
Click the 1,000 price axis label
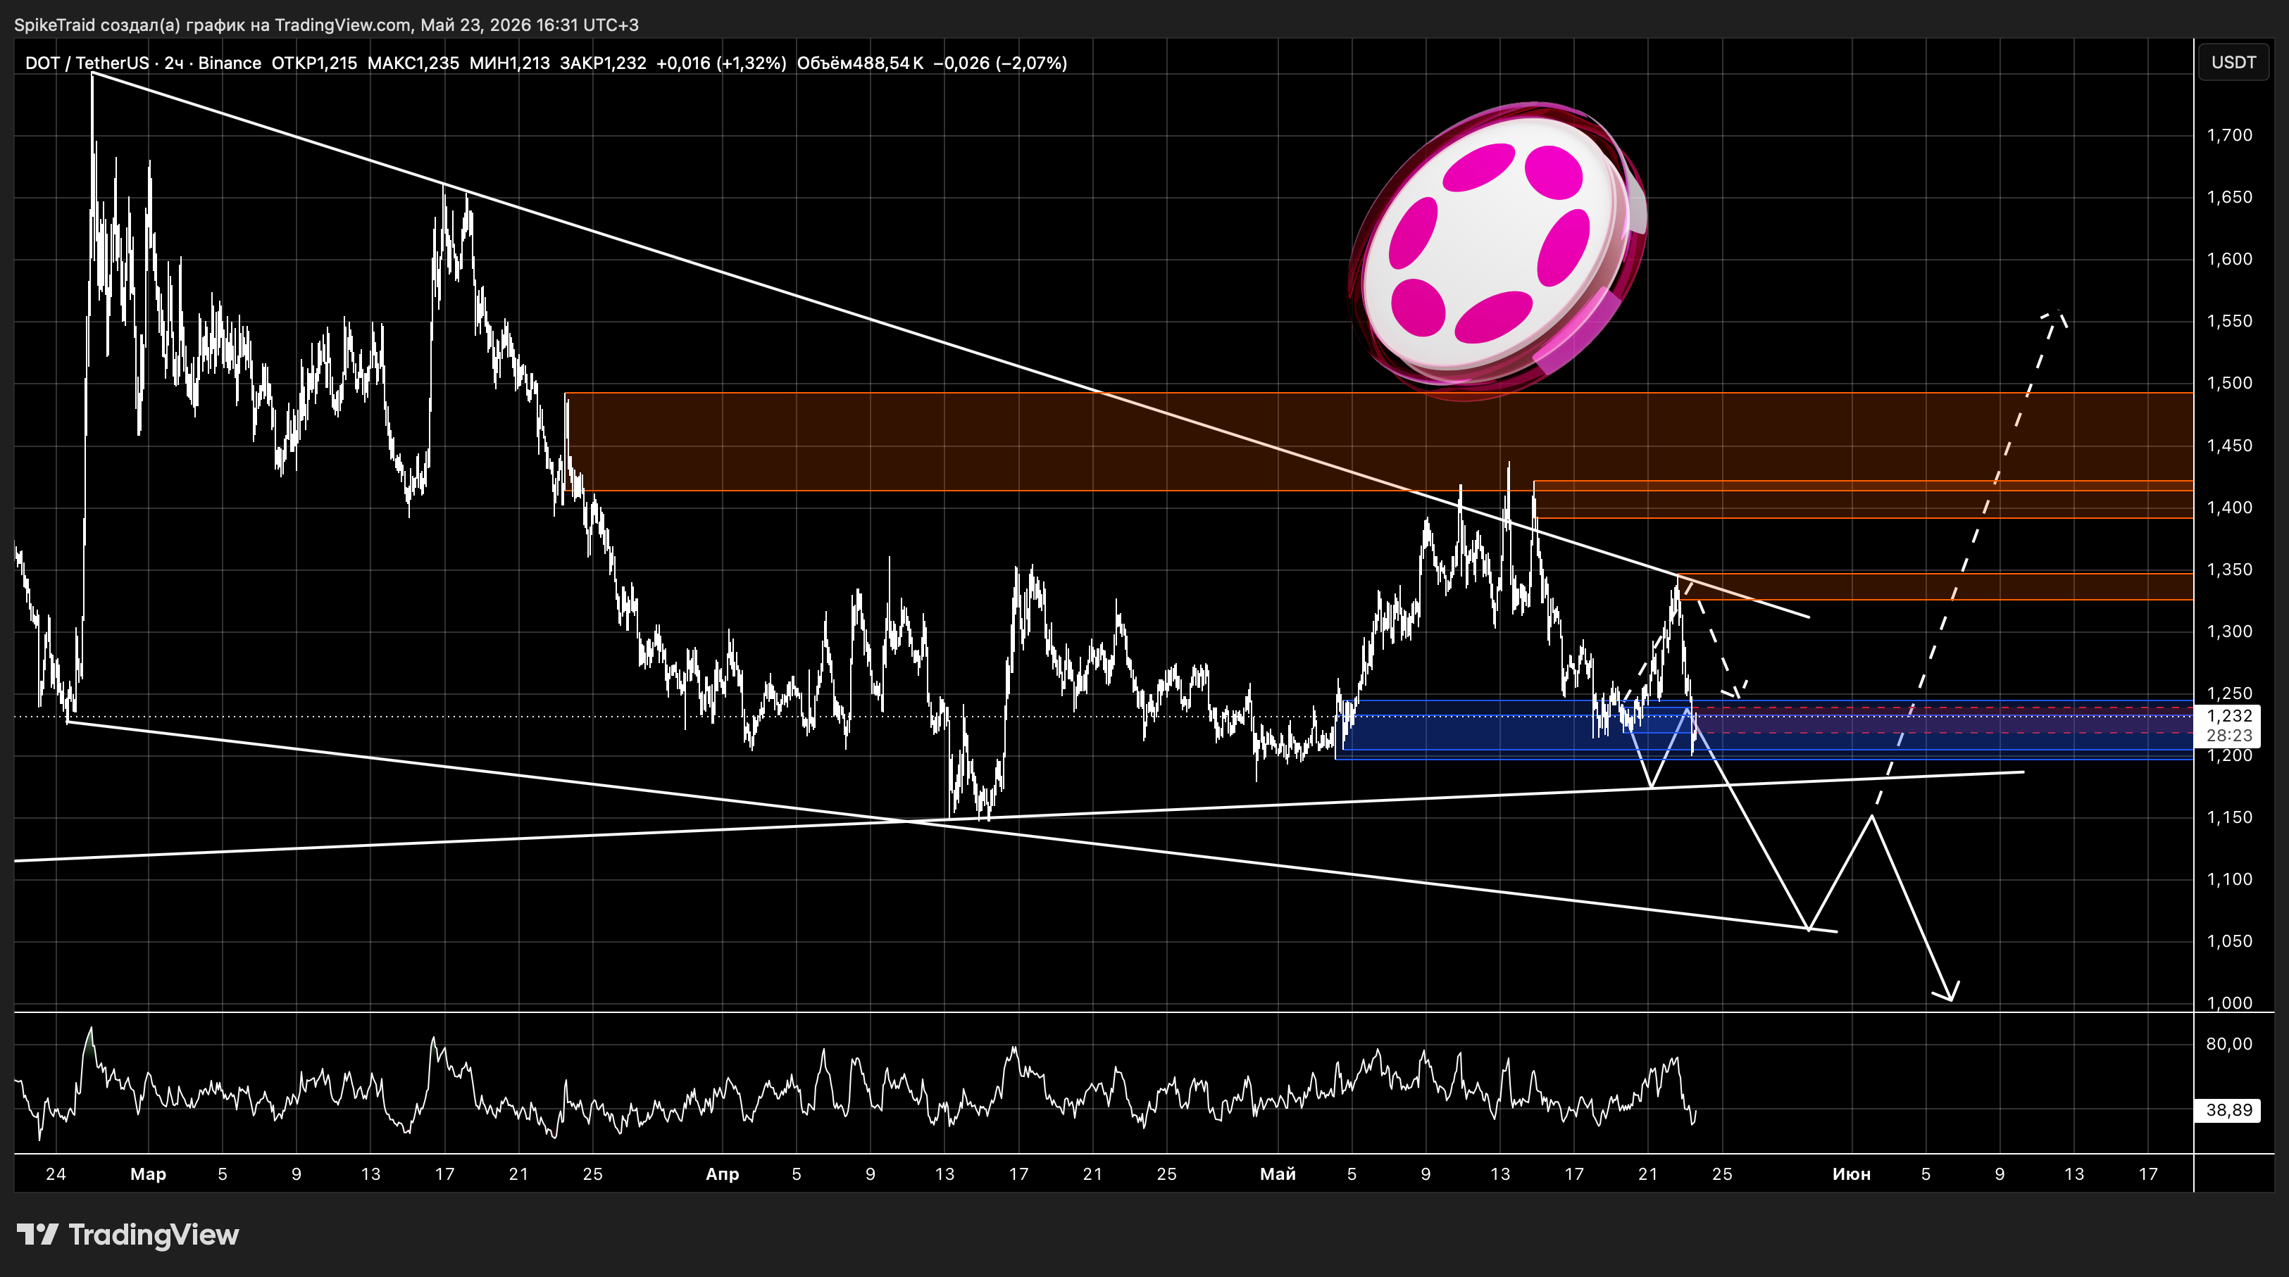2229,1002
